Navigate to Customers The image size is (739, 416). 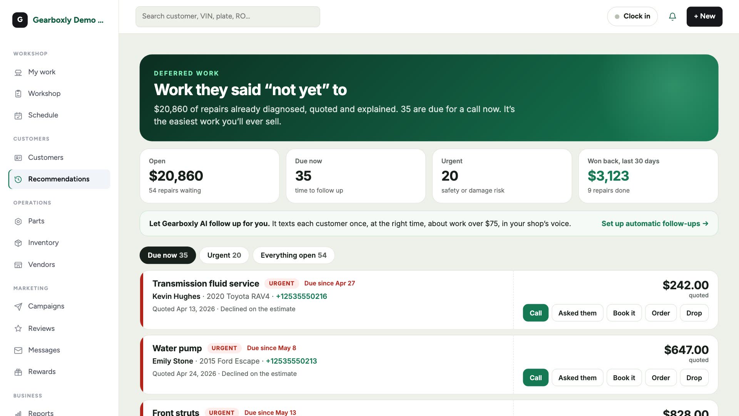(59, 158)
